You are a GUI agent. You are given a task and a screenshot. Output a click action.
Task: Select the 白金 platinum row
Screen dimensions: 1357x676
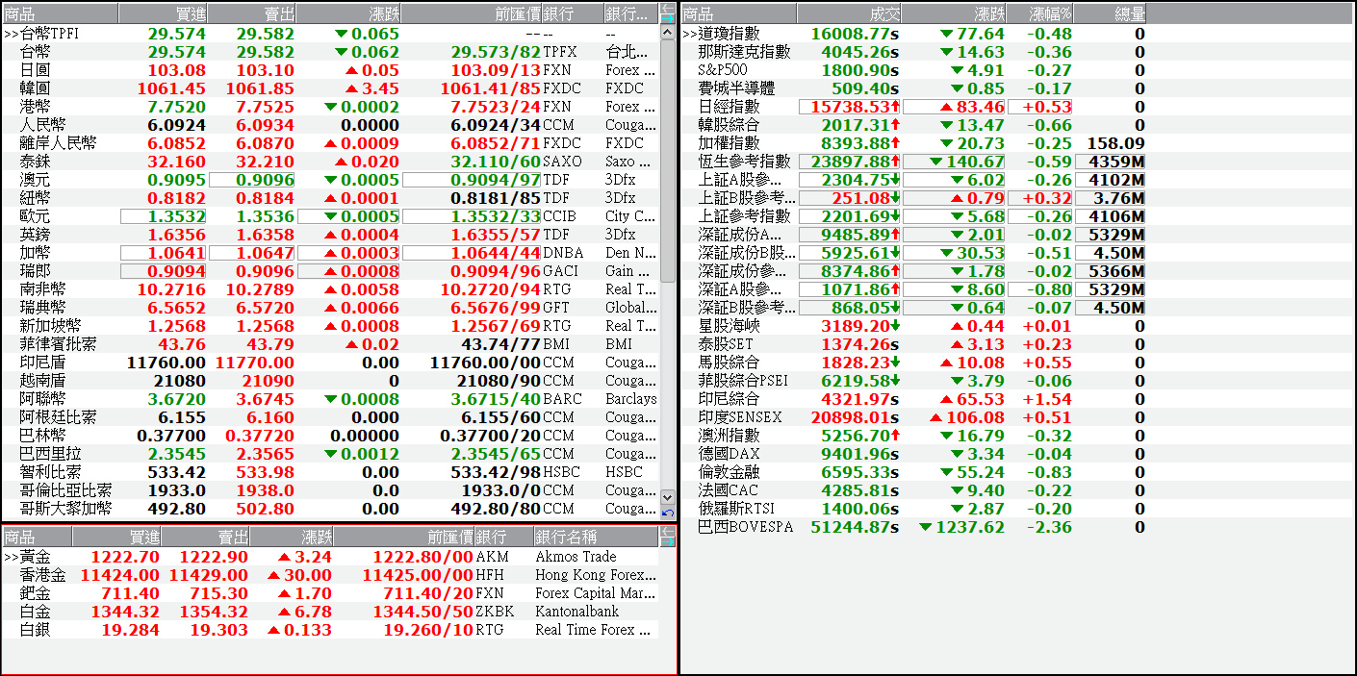[x=331, y=612]
